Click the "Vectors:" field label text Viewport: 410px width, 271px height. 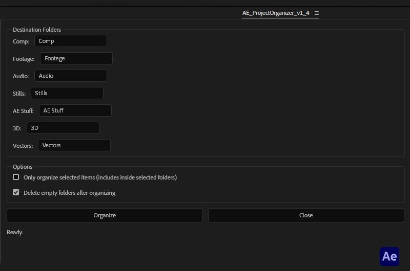click(23, 146)
